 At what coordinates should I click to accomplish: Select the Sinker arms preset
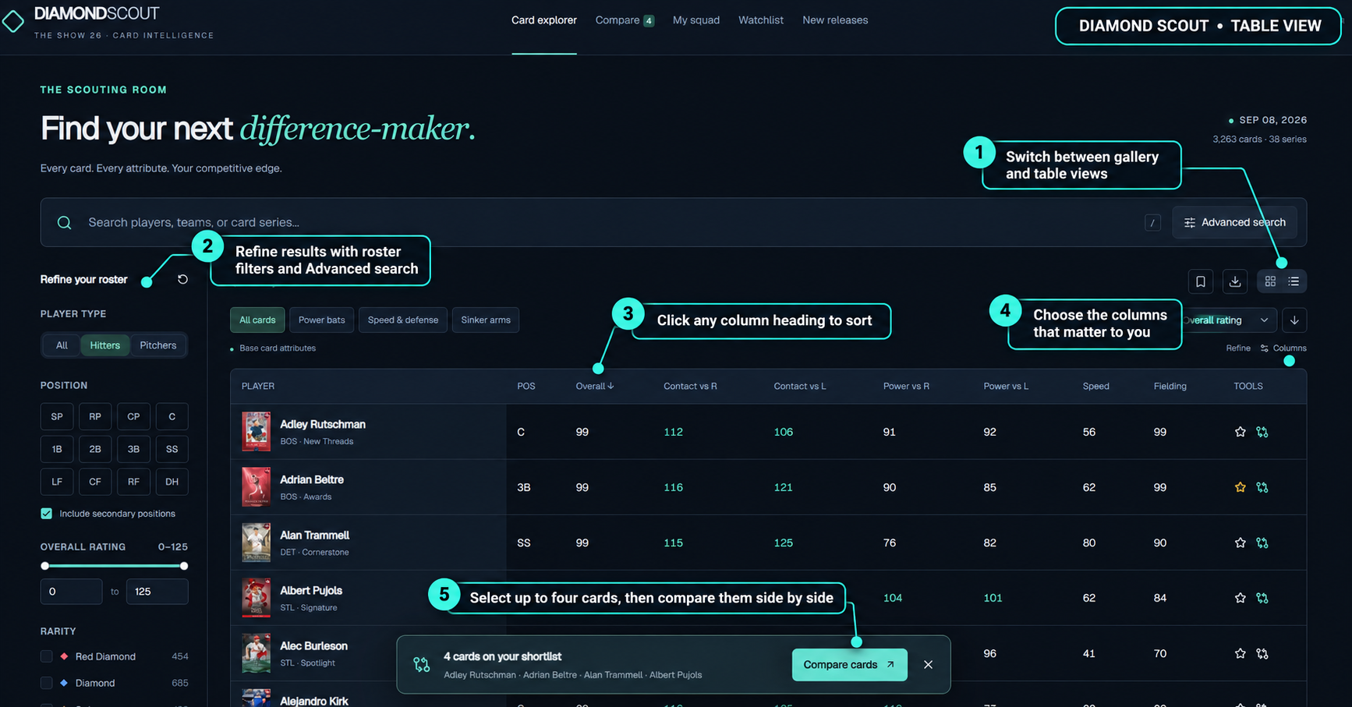(x=486, y=320)
